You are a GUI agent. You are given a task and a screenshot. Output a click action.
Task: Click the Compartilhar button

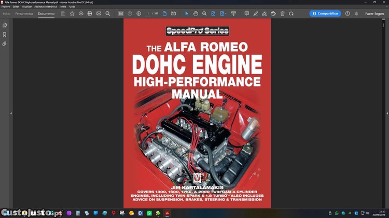[325, 13]
